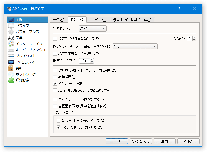Choose the 字幕 subtitle icon in sidebar
The width and height of the screenshot is (207, 152).
(11, 38)
